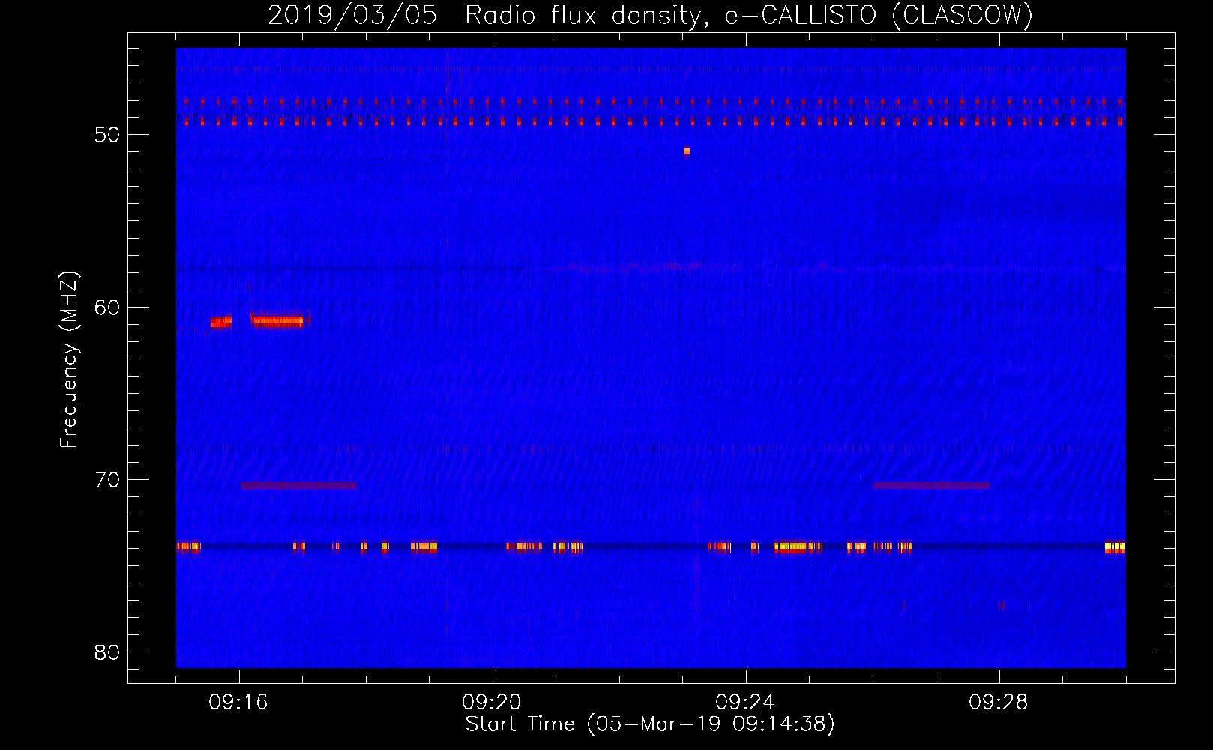
Task: Click the 70 frequency tick label
Action: (107, 480)
